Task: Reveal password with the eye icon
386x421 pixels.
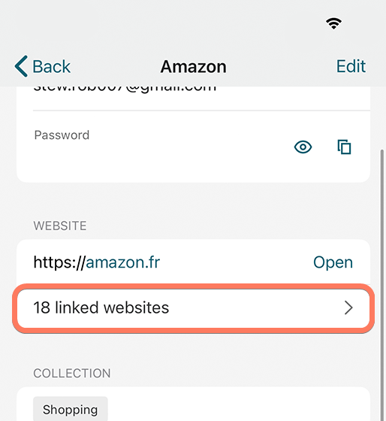Action: click(x=303, y=147)
